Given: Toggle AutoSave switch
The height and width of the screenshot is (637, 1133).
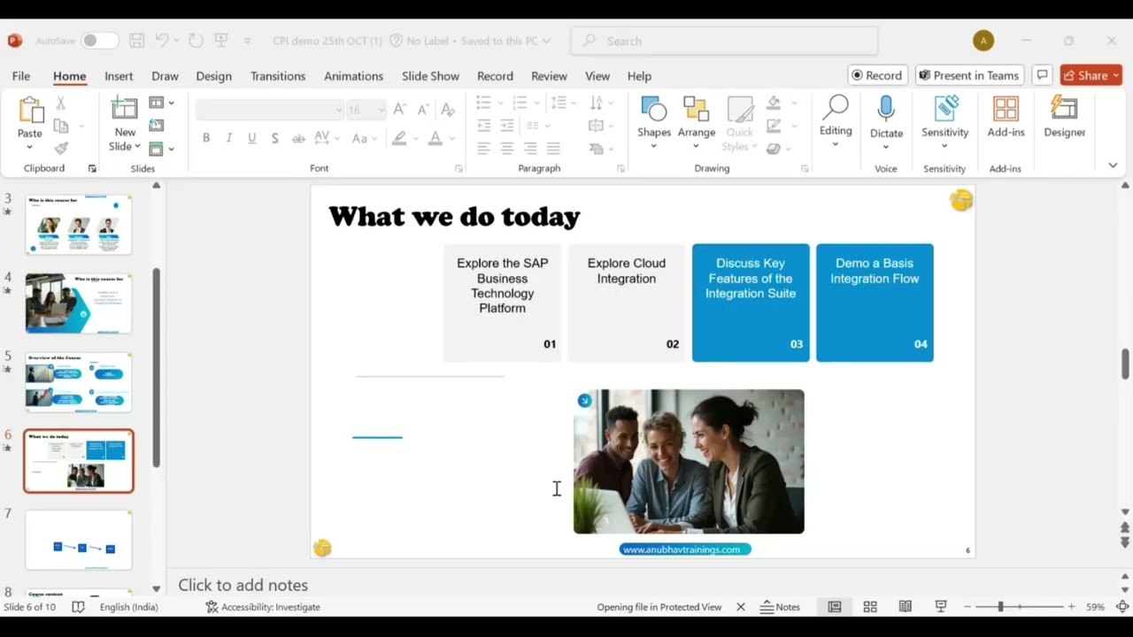Looking at the screenshot, I should click(x=100, y=41).
